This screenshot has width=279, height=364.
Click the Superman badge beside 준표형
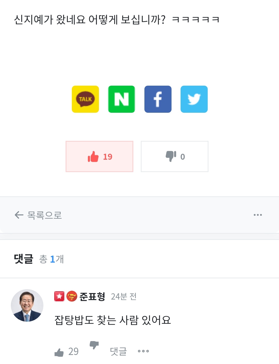pyautogui.click(x=72, y=296)
